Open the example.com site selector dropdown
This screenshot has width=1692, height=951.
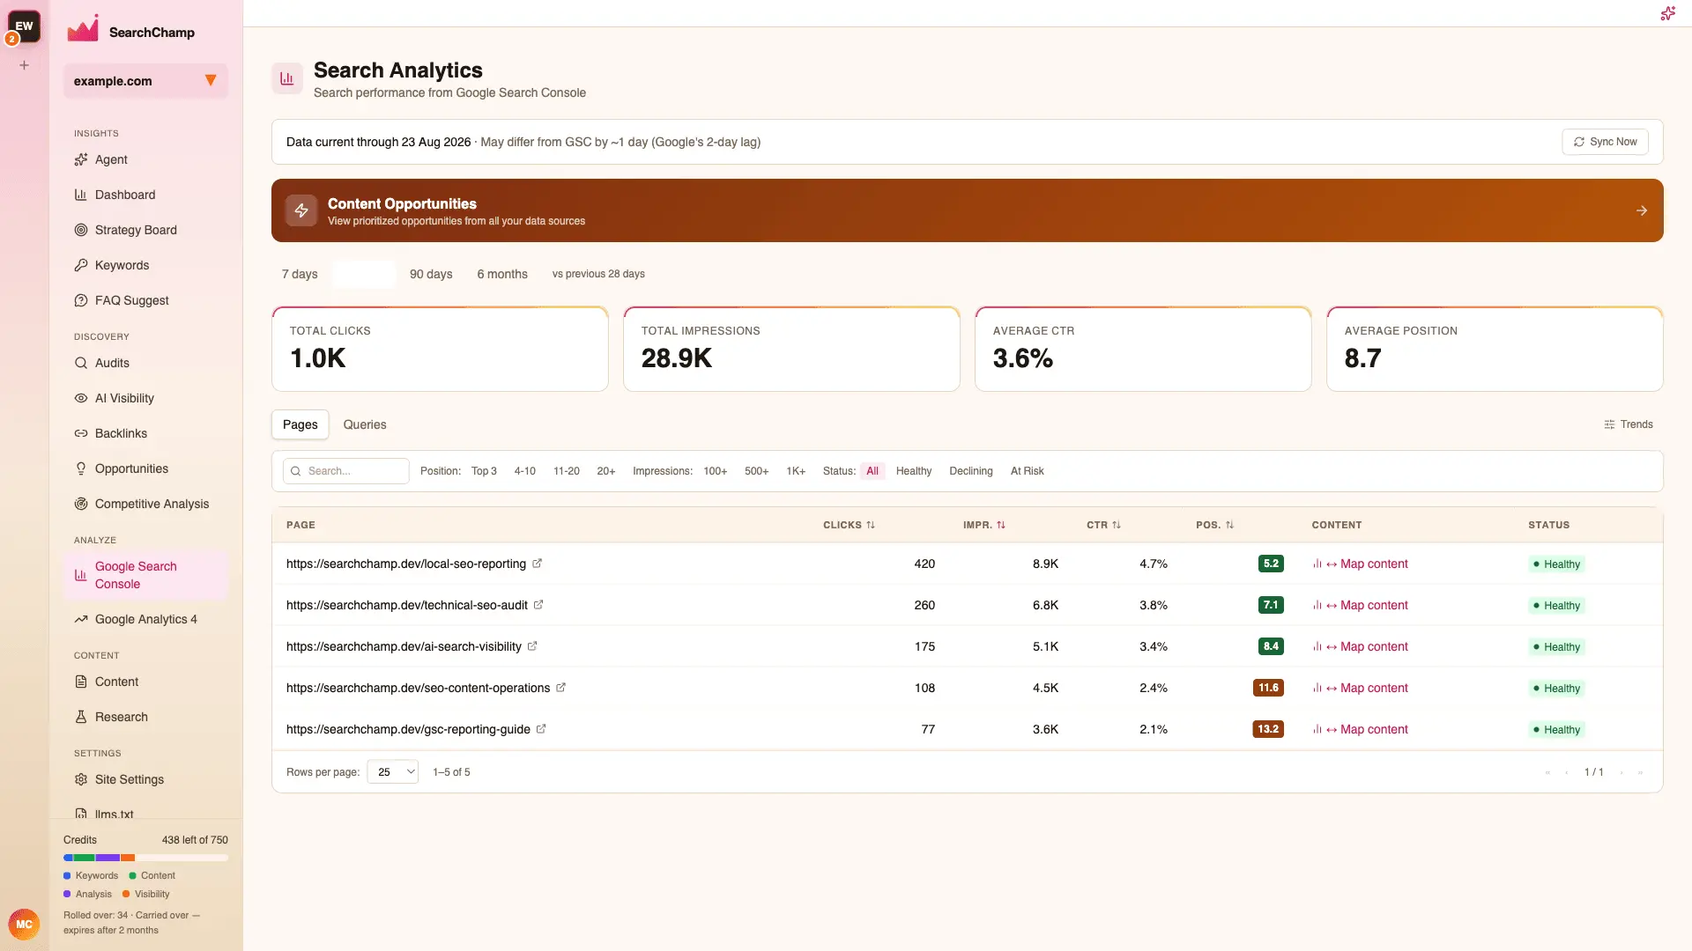click(145, 81)
